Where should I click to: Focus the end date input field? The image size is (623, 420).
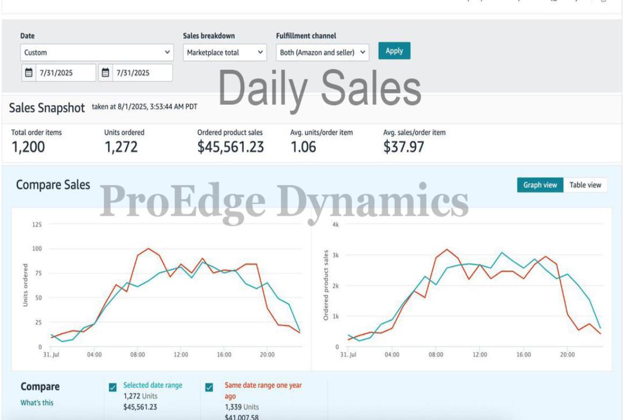141,73
